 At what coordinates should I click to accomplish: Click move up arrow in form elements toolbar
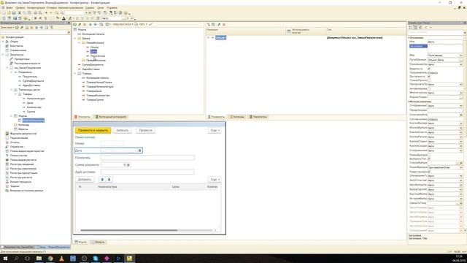click(x=90, y=24)
